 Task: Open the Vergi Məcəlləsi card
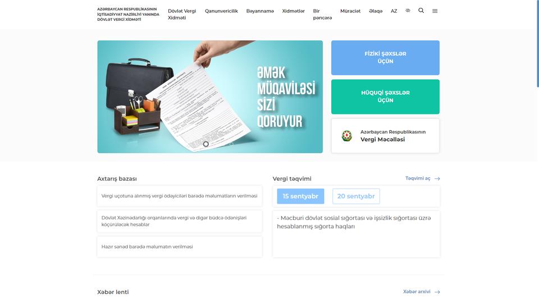[385, 136]
